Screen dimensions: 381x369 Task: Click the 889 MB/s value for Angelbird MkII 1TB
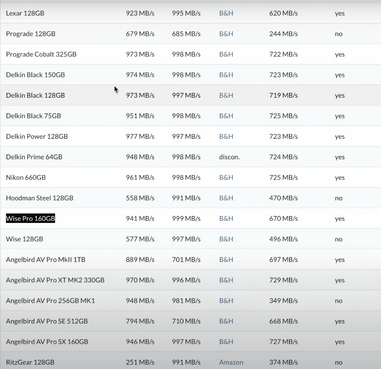point(140,260)
